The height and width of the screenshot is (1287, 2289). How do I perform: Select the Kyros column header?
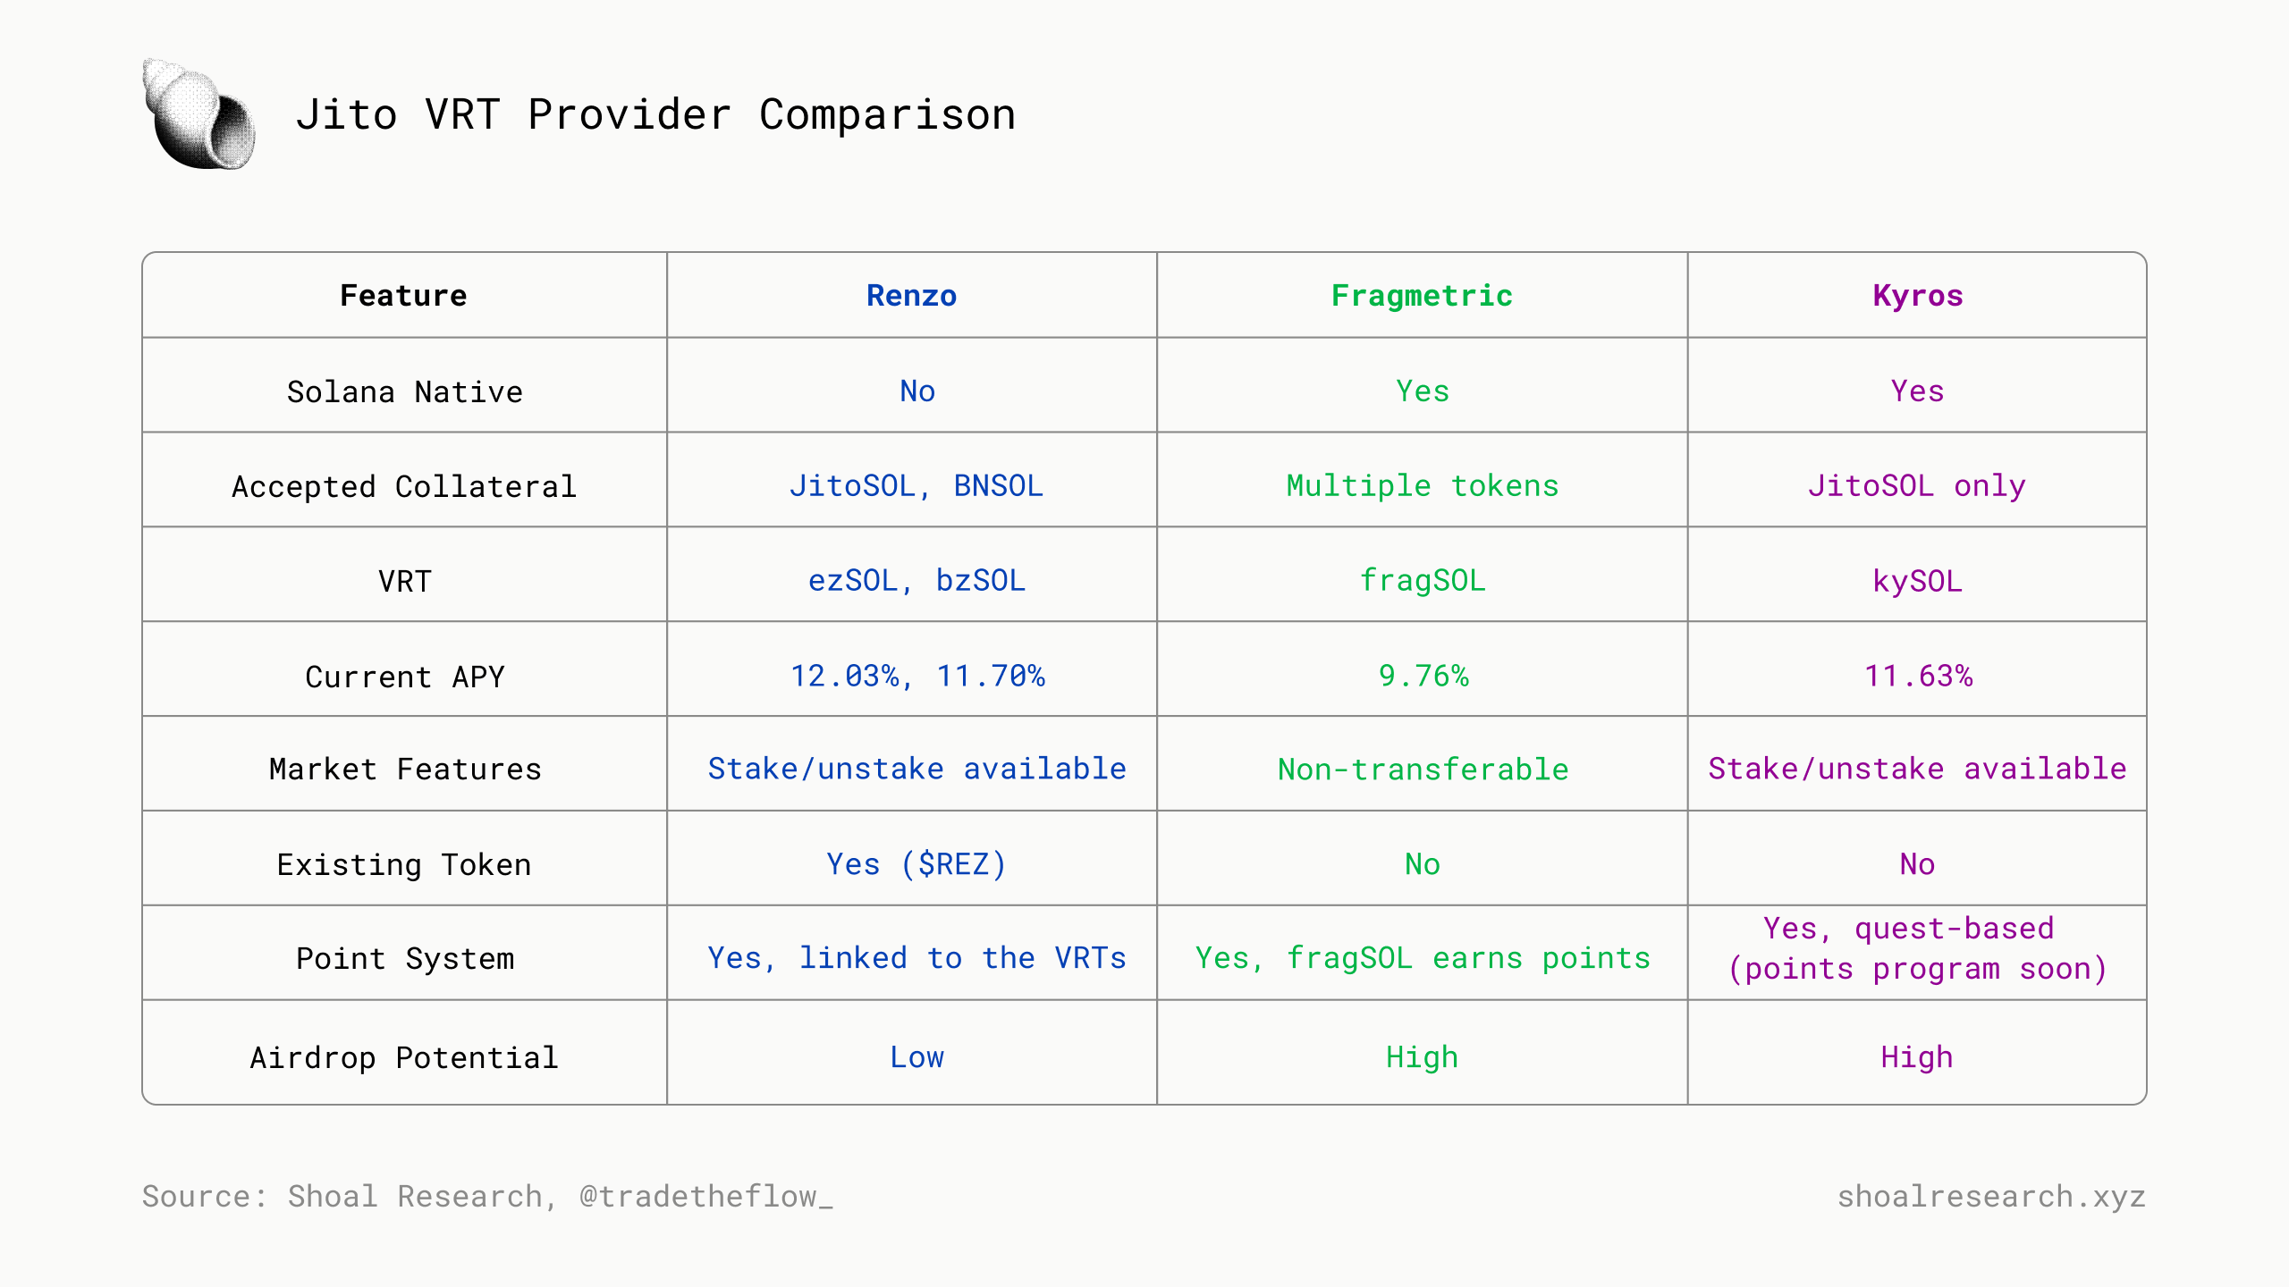pos(1917,296)
